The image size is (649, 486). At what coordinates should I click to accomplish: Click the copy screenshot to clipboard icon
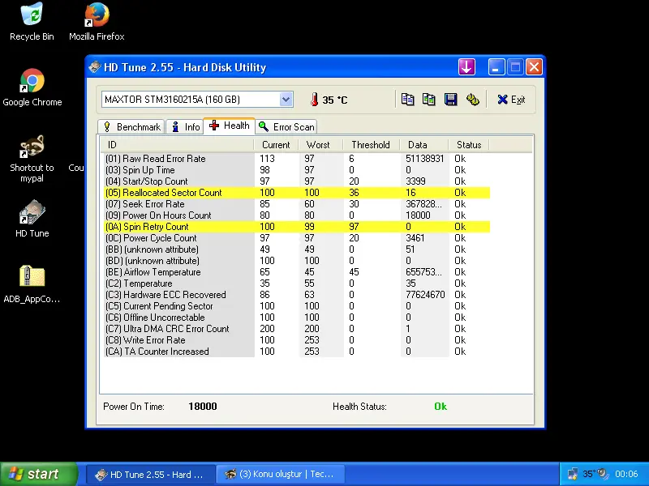[429, 99]
